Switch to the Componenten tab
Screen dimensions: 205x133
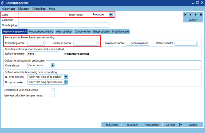[x=83, y=32]
